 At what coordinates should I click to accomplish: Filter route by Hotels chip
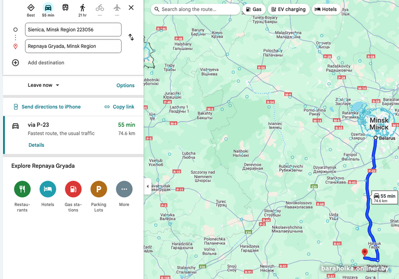point(326,9)
